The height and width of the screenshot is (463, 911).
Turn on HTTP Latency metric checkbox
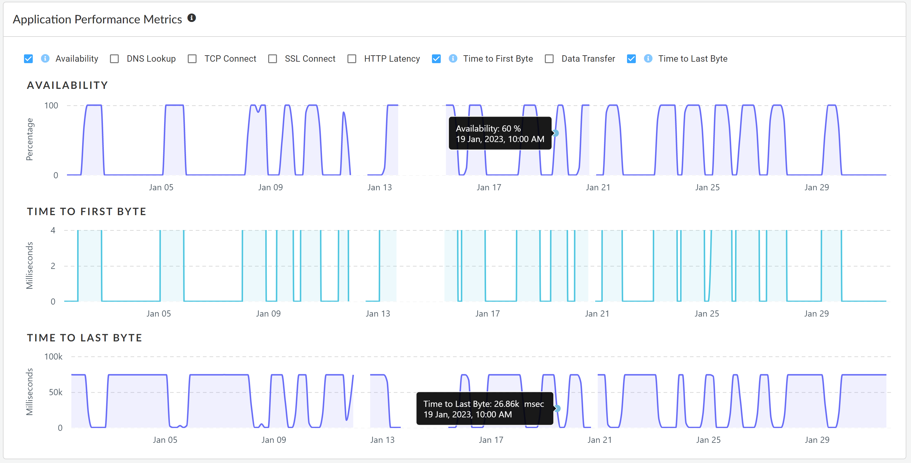(352, 59)
